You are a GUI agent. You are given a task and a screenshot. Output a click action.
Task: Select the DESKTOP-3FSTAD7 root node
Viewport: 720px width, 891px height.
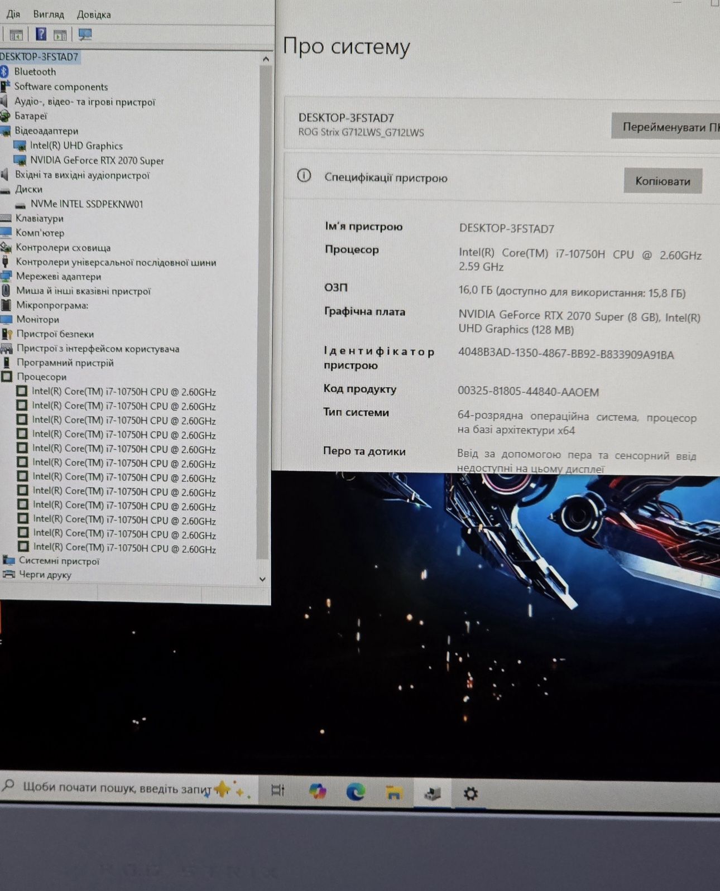[x=39, y=57]
